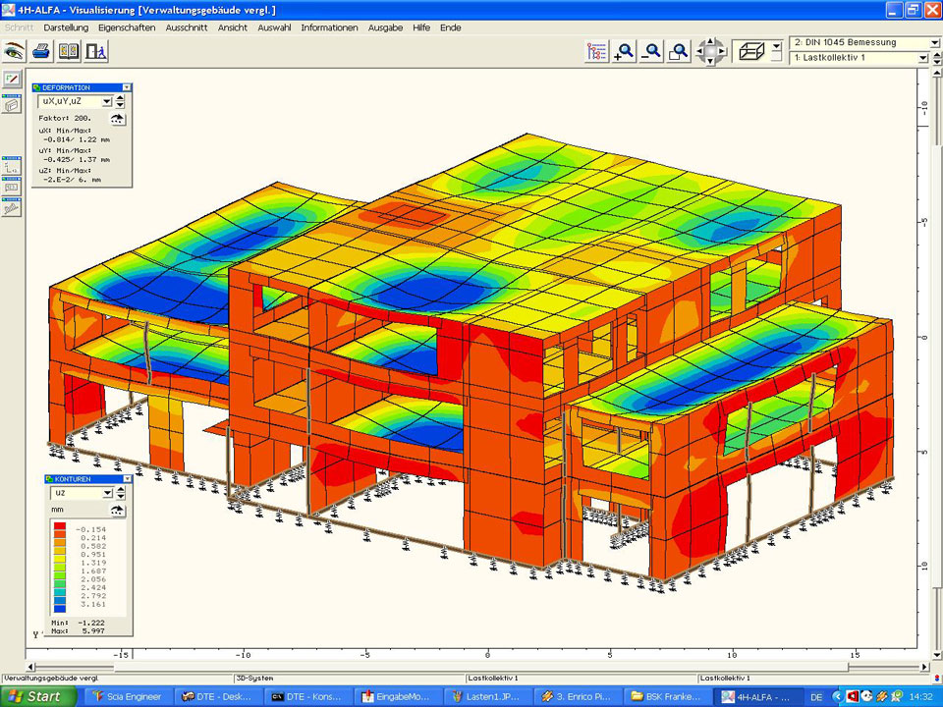Open the object tree list icon
This screenshot has height=707, width=943.
596,52
